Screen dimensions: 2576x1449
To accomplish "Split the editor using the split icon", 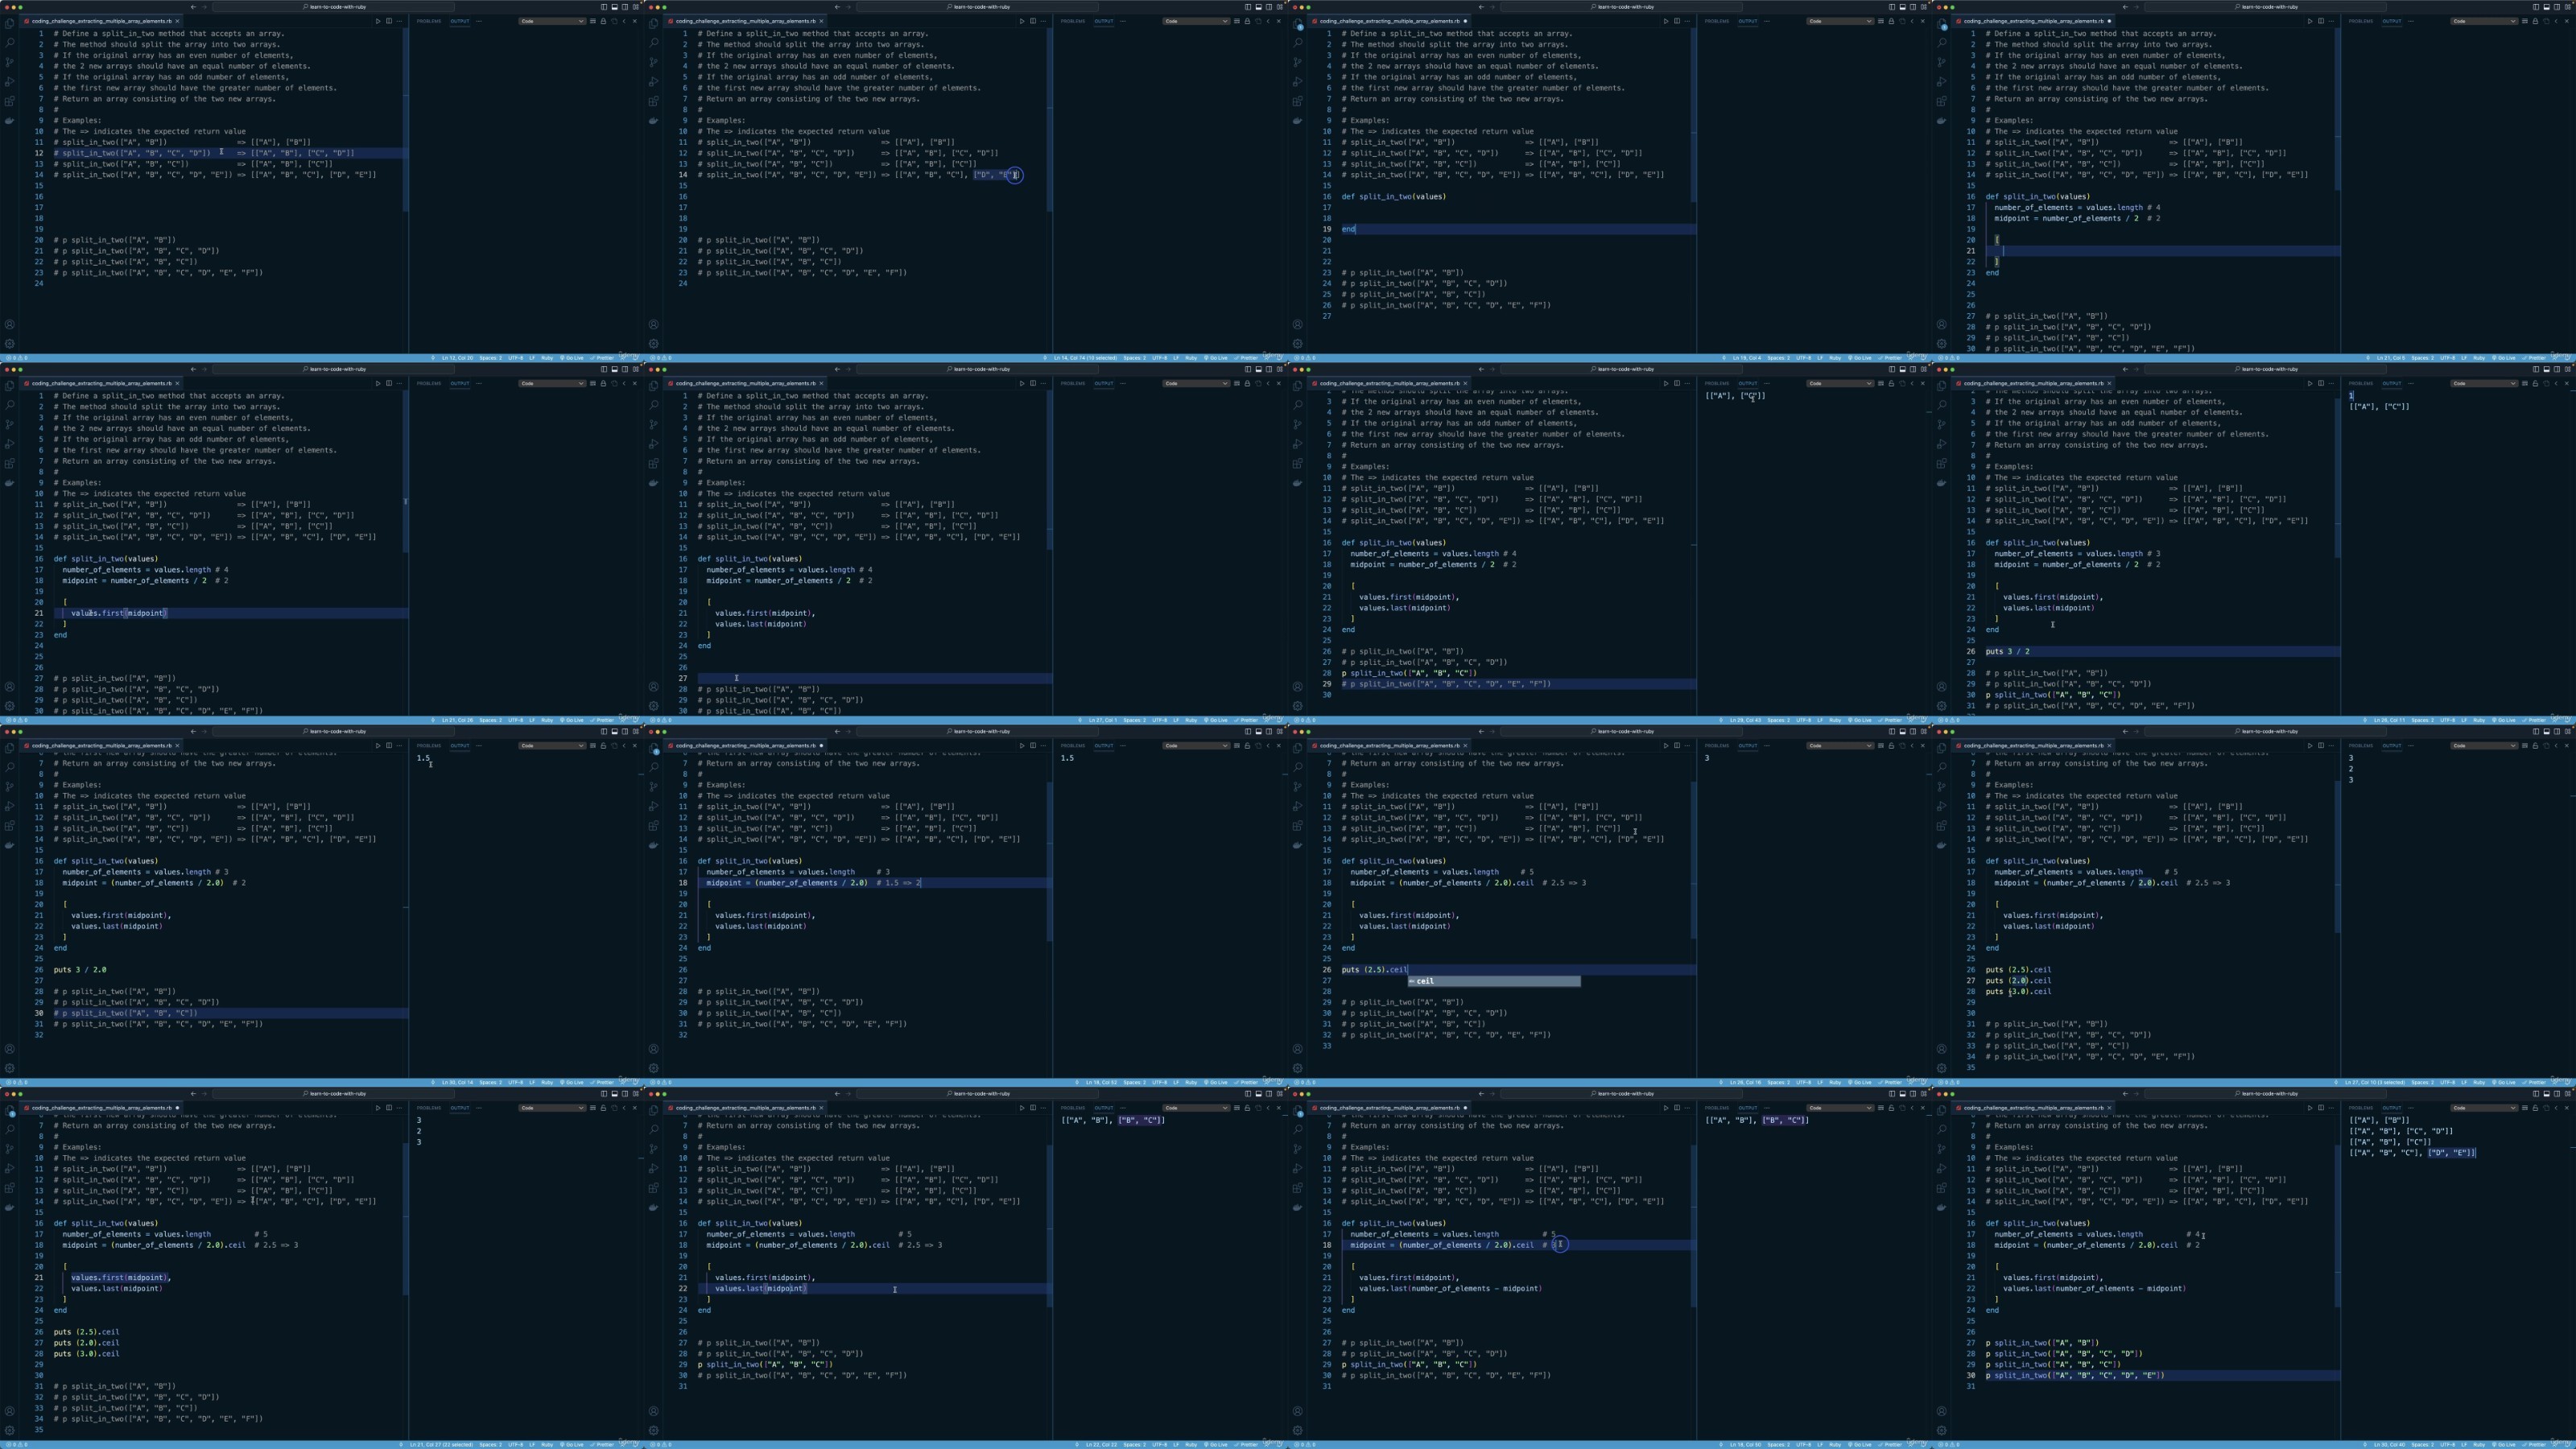I will click(x=390, y=21).
